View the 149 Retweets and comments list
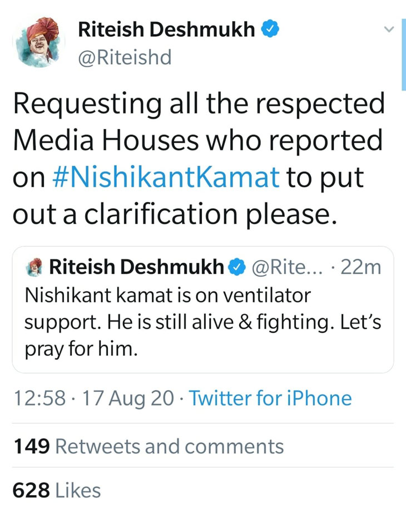The image size is (406, 508). 148,446
